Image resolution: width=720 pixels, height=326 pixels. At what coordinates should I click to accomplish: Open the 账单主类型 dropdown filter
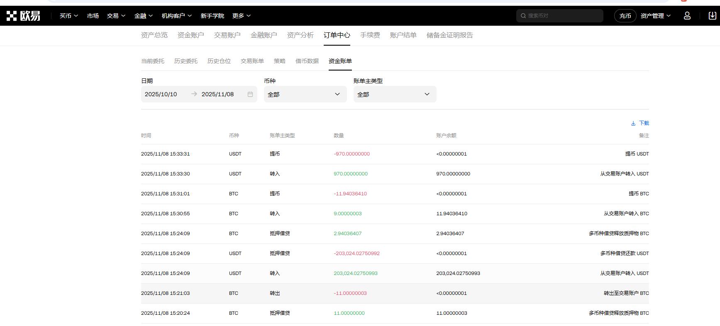click(395, 94)
